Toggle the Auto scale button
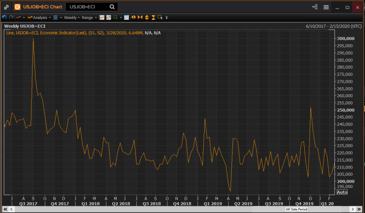The height and width of the screenshot is (213, 365). coord(342,192)
